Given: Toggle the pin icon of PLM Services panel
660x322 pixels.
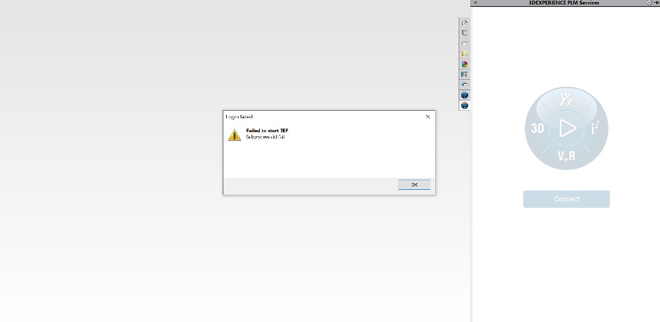Looking at the screenshot, I should (x=656, y=3).
